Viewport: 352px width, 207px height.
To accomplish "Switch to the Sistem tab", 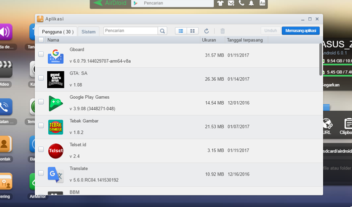I will pos(89,31).
